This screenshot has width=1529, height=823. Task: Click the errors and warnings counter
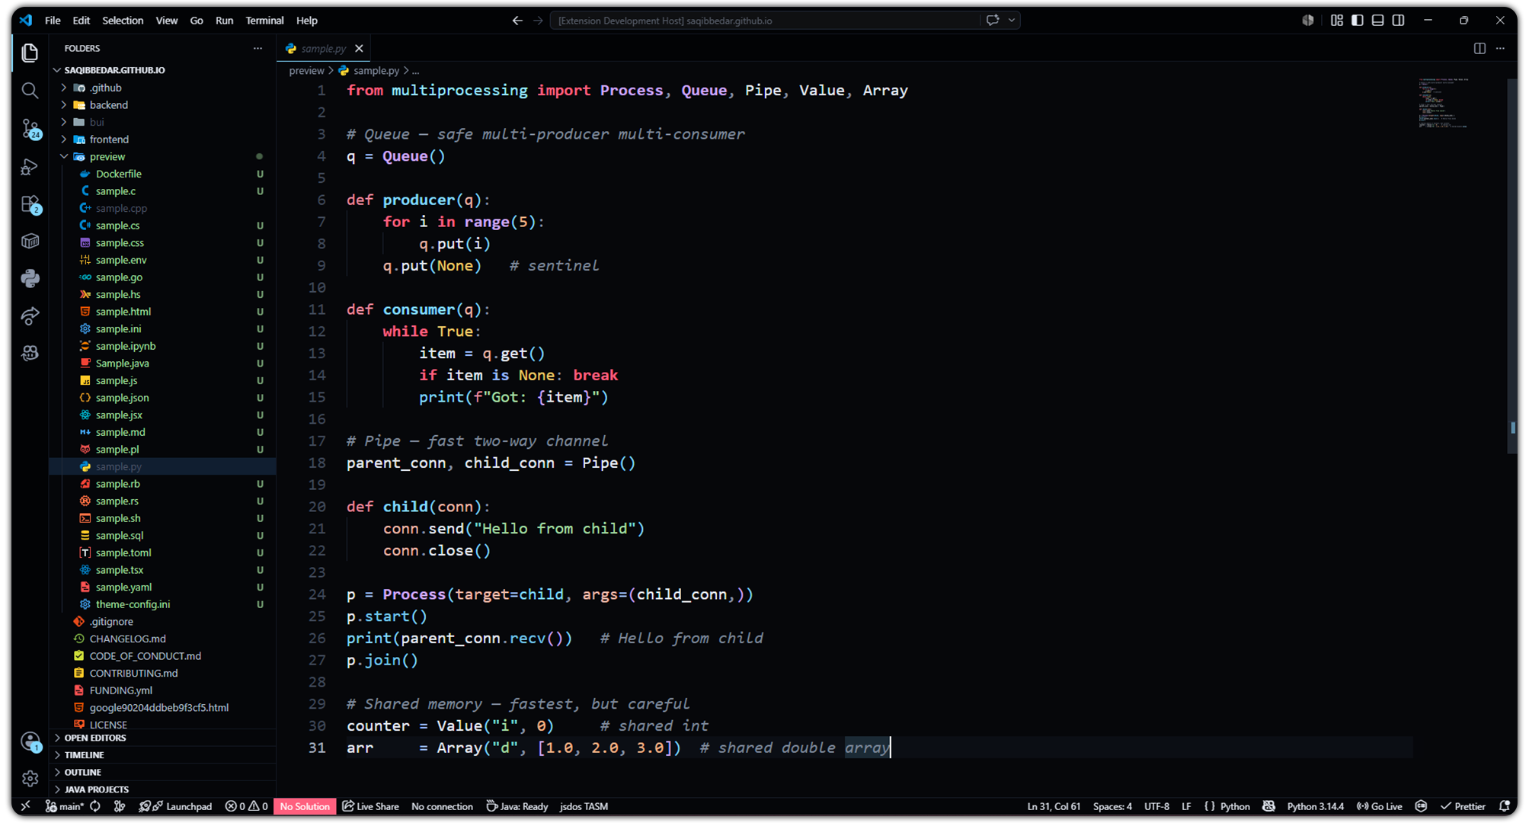click(246, 806)
